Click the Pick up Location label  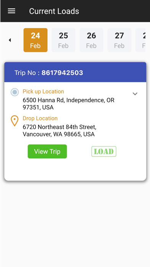[43, 91]
